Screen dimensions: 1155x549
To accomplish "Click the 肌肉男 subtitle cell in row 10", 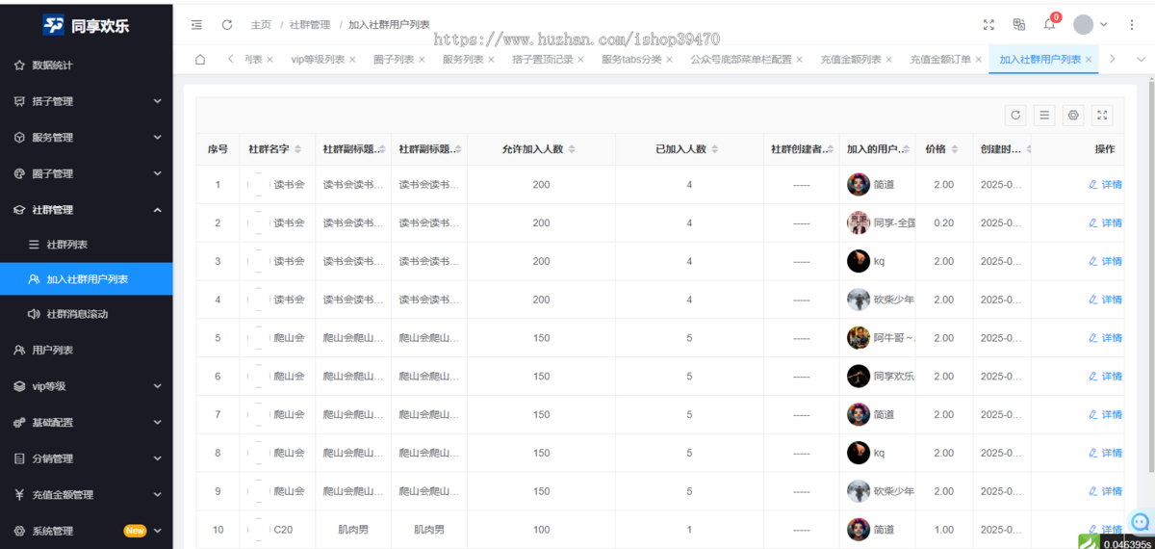I will click(x=353, y=530).
